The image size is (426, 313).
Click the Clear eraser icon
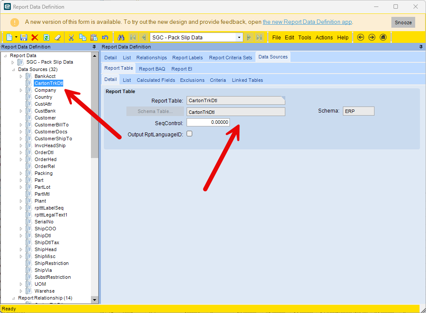pyautogui.click(x=58, y=38)
